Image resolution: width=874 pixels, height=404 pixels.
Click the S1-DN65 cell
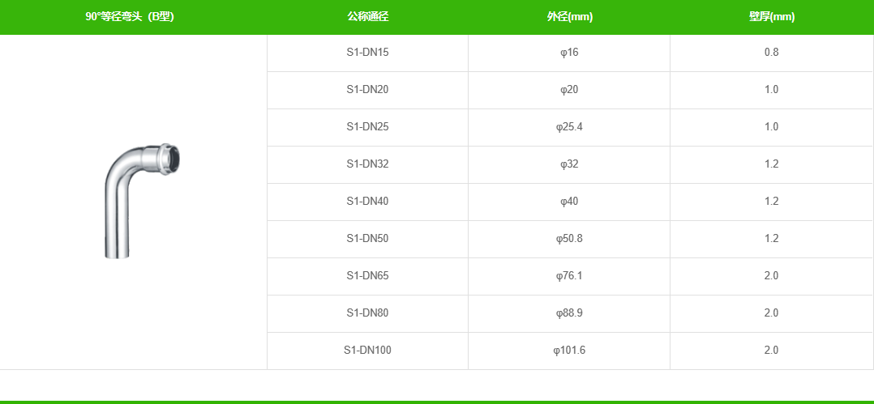367,276
